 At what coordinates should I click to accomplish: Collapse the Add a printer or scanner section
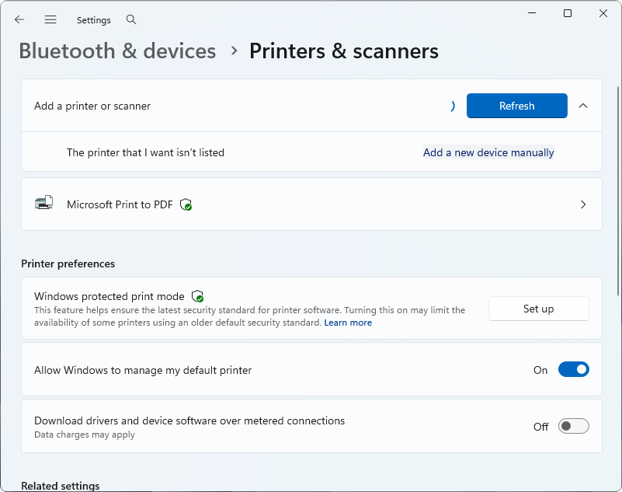pos(583,106)
